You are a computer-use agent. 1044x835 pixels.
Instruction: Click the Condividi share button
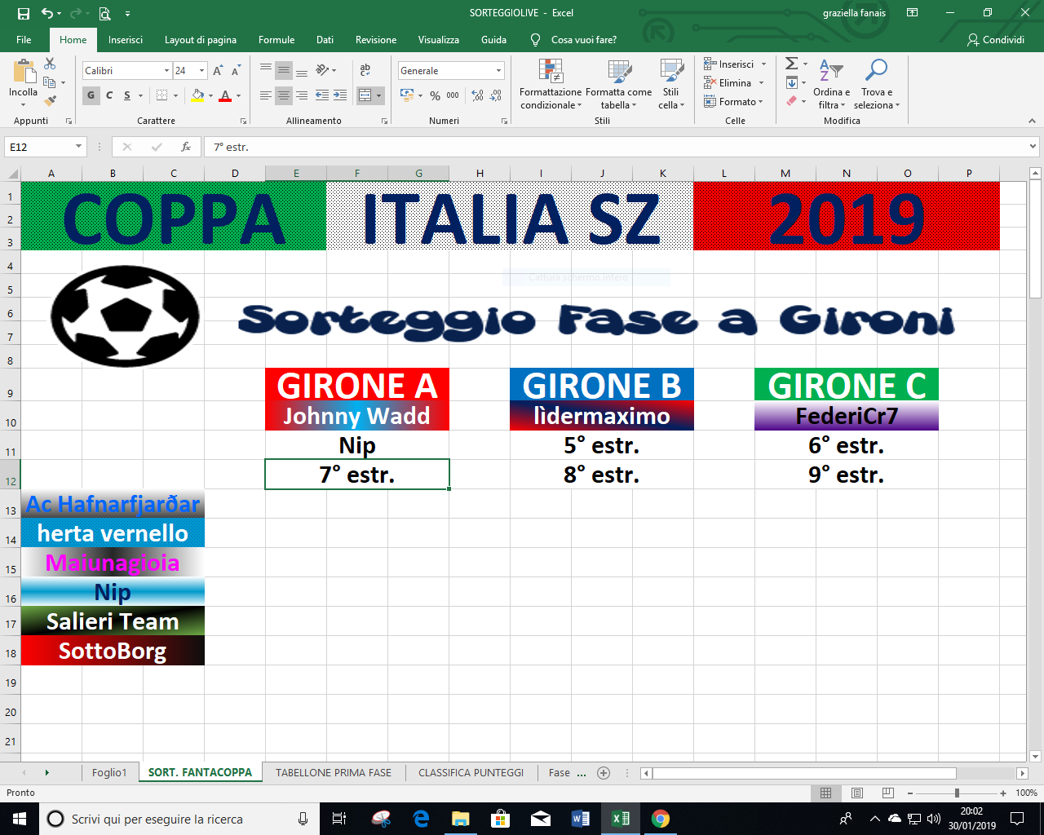(995, 40)
